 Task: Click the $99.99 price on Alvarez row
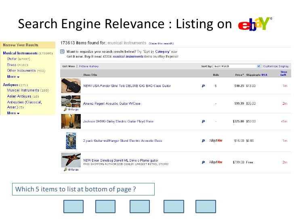pyautogui.click(x=239, y=104)
